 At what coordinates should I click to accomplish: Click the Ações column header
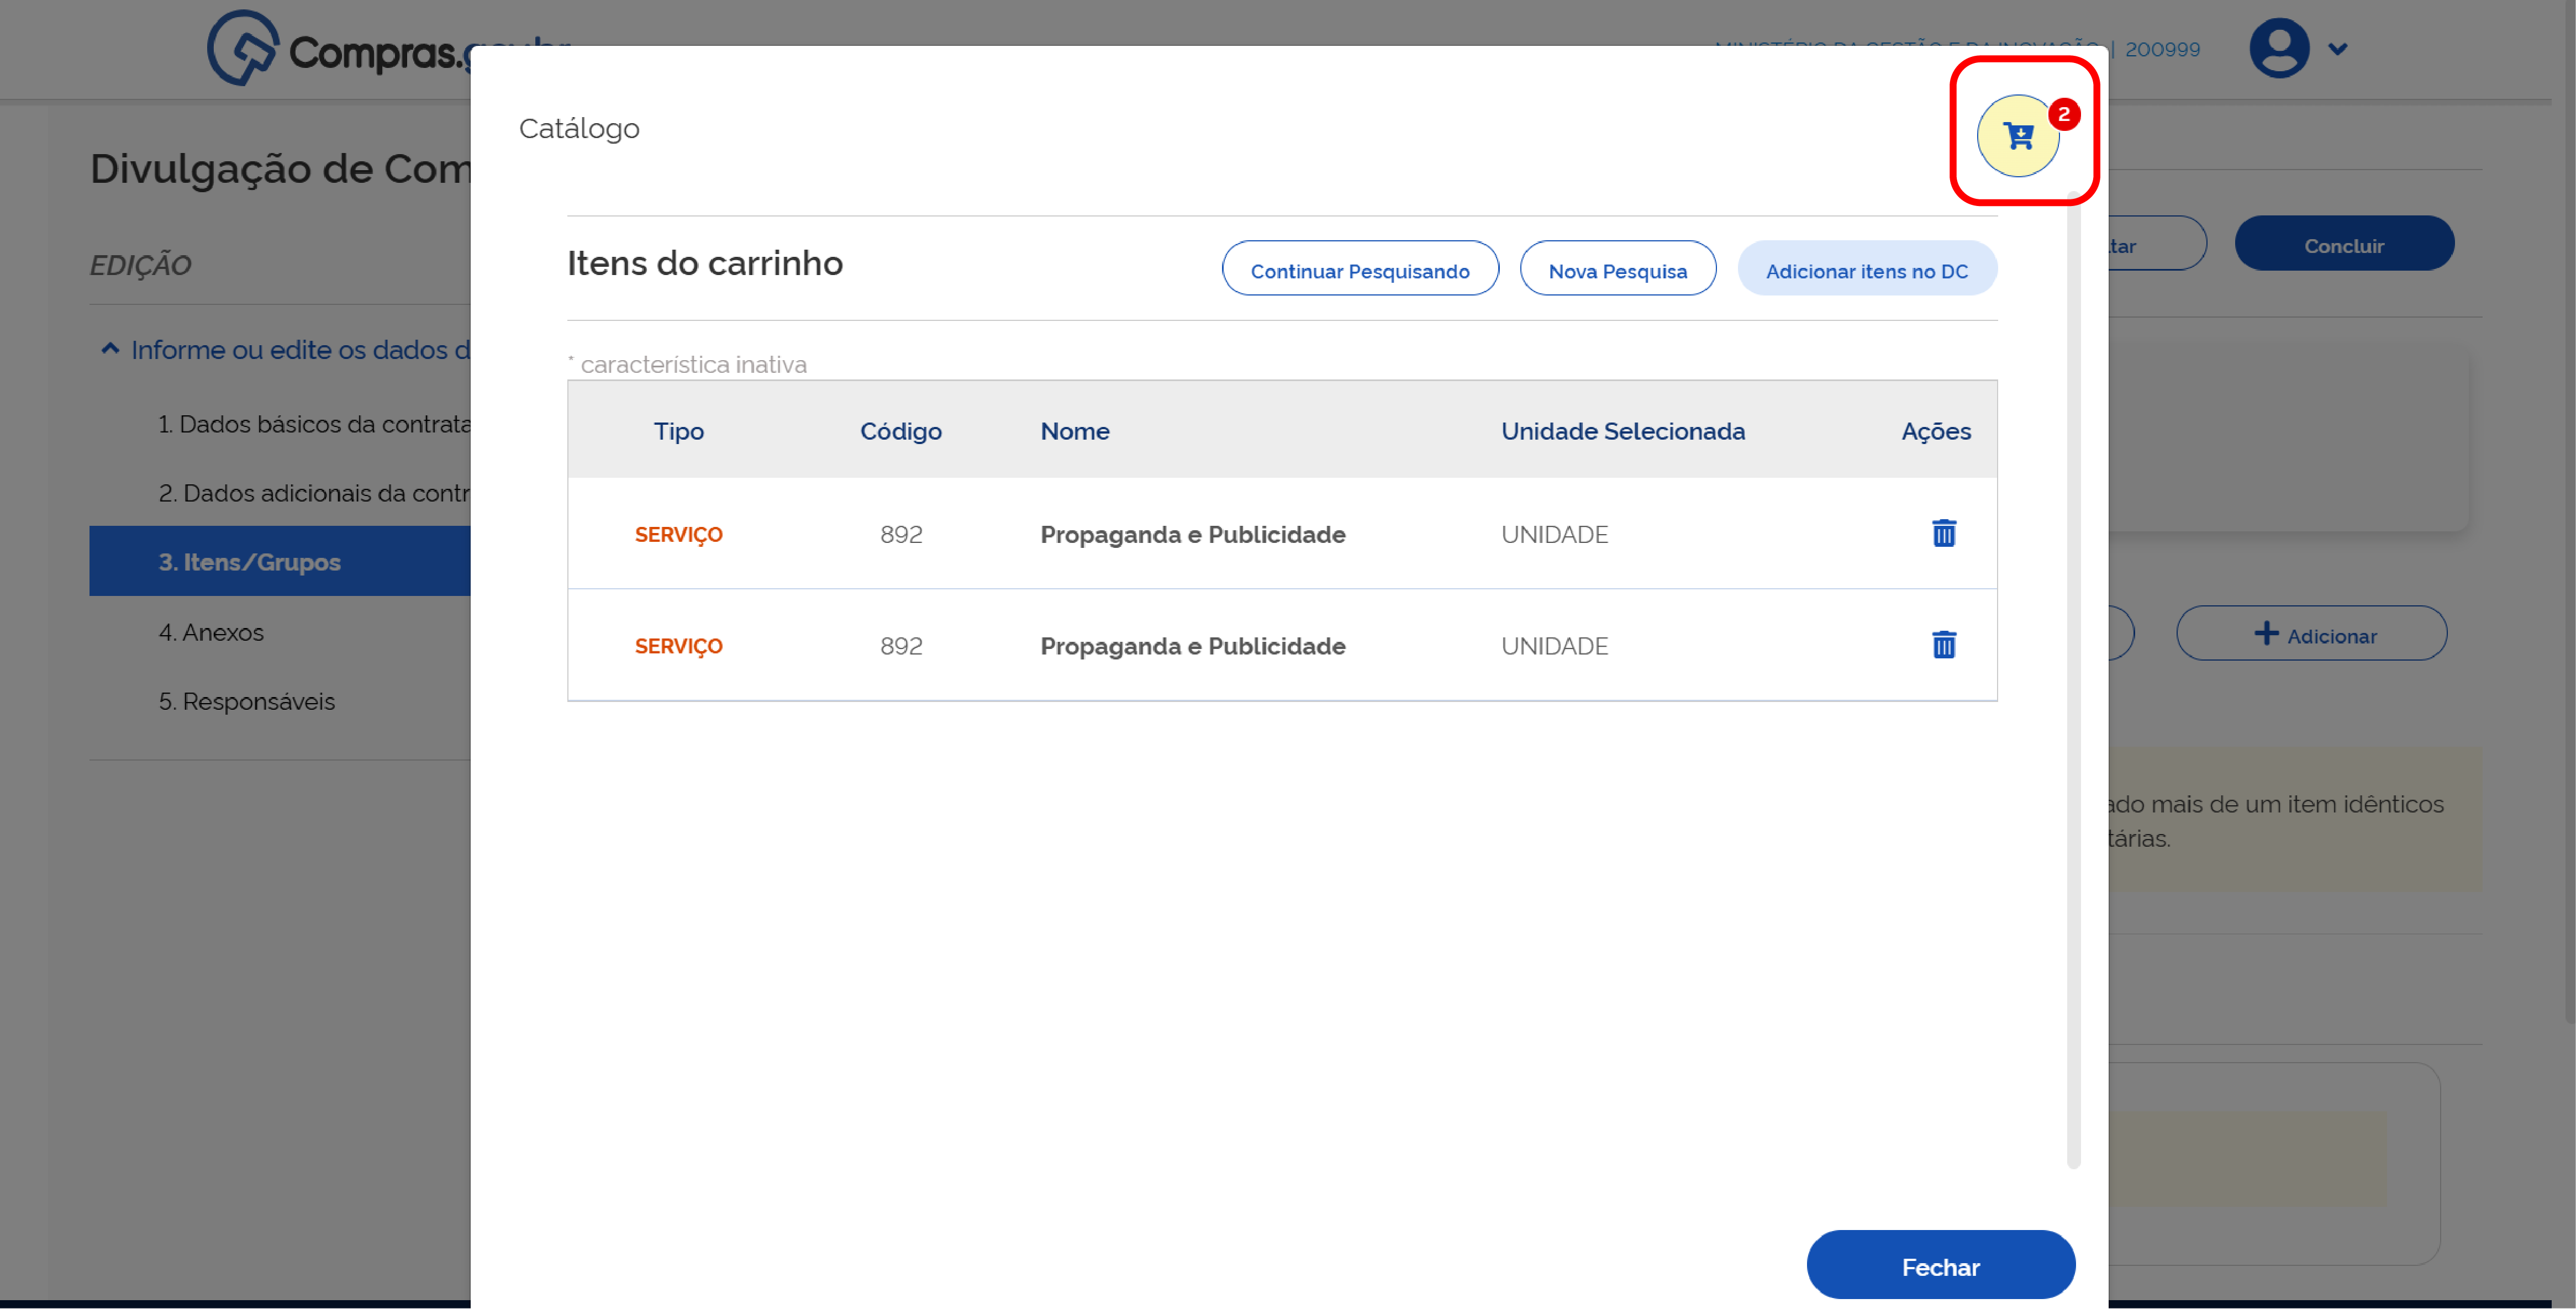(1935, 431)
